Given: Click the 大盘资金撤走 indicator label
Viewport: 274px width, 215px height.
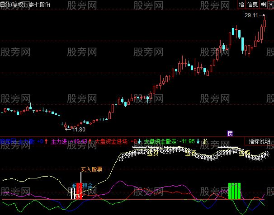Looking at the screenshot, I should (161, 141).
